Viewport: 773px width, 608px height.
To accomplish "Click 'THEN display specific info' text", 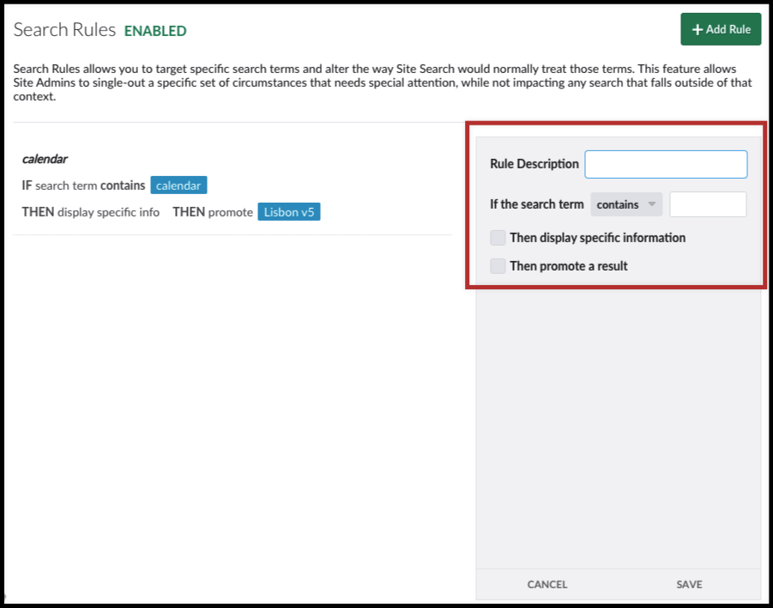I will click(91, 212).
